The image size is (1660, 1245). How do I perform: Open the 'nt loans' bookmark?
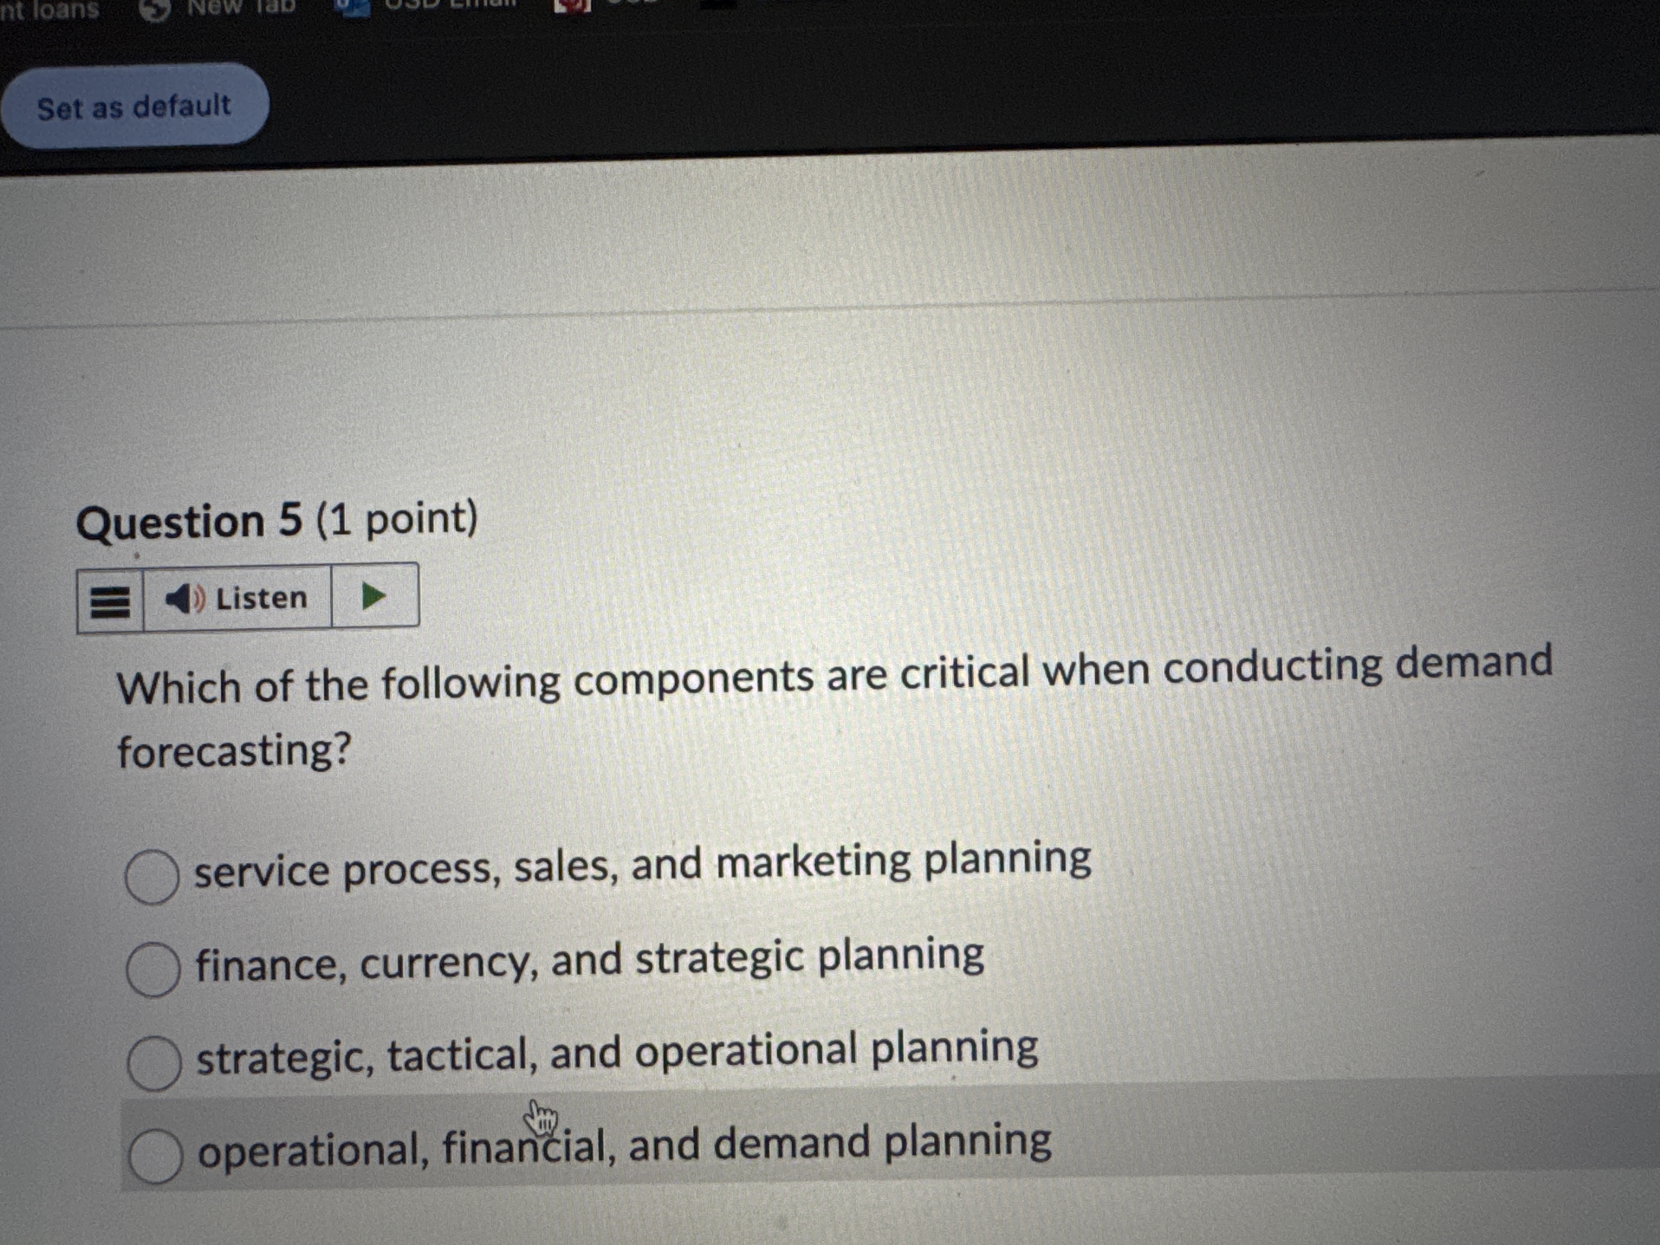click(x=49, y=9)
